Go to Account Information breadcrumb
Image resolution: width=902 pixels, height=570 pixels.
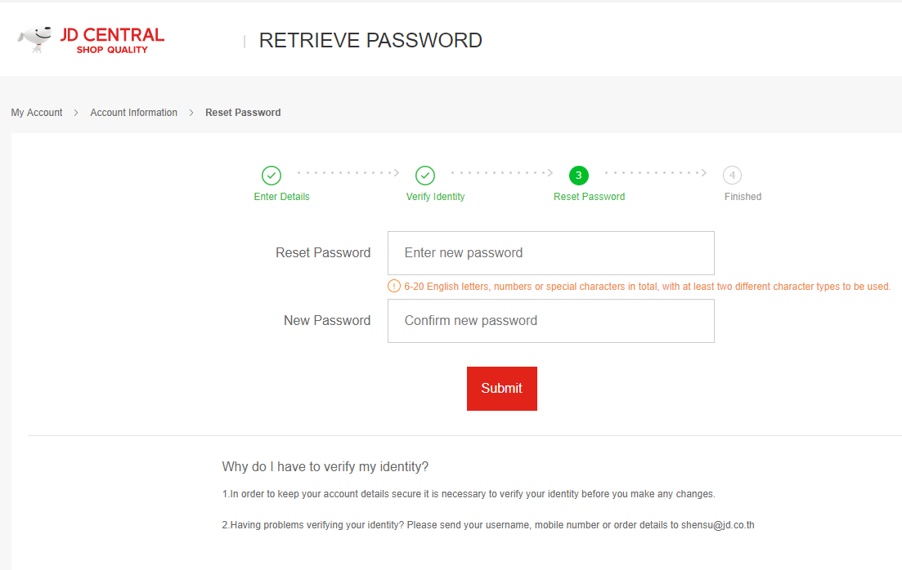pos(133,113)
